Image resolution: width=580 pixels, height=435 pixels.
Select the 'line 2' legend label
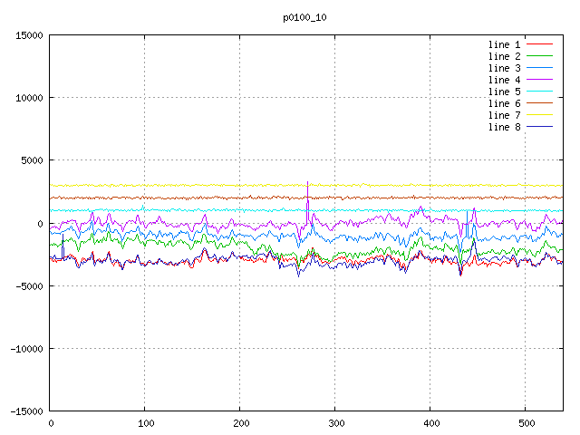click(505, 56)
